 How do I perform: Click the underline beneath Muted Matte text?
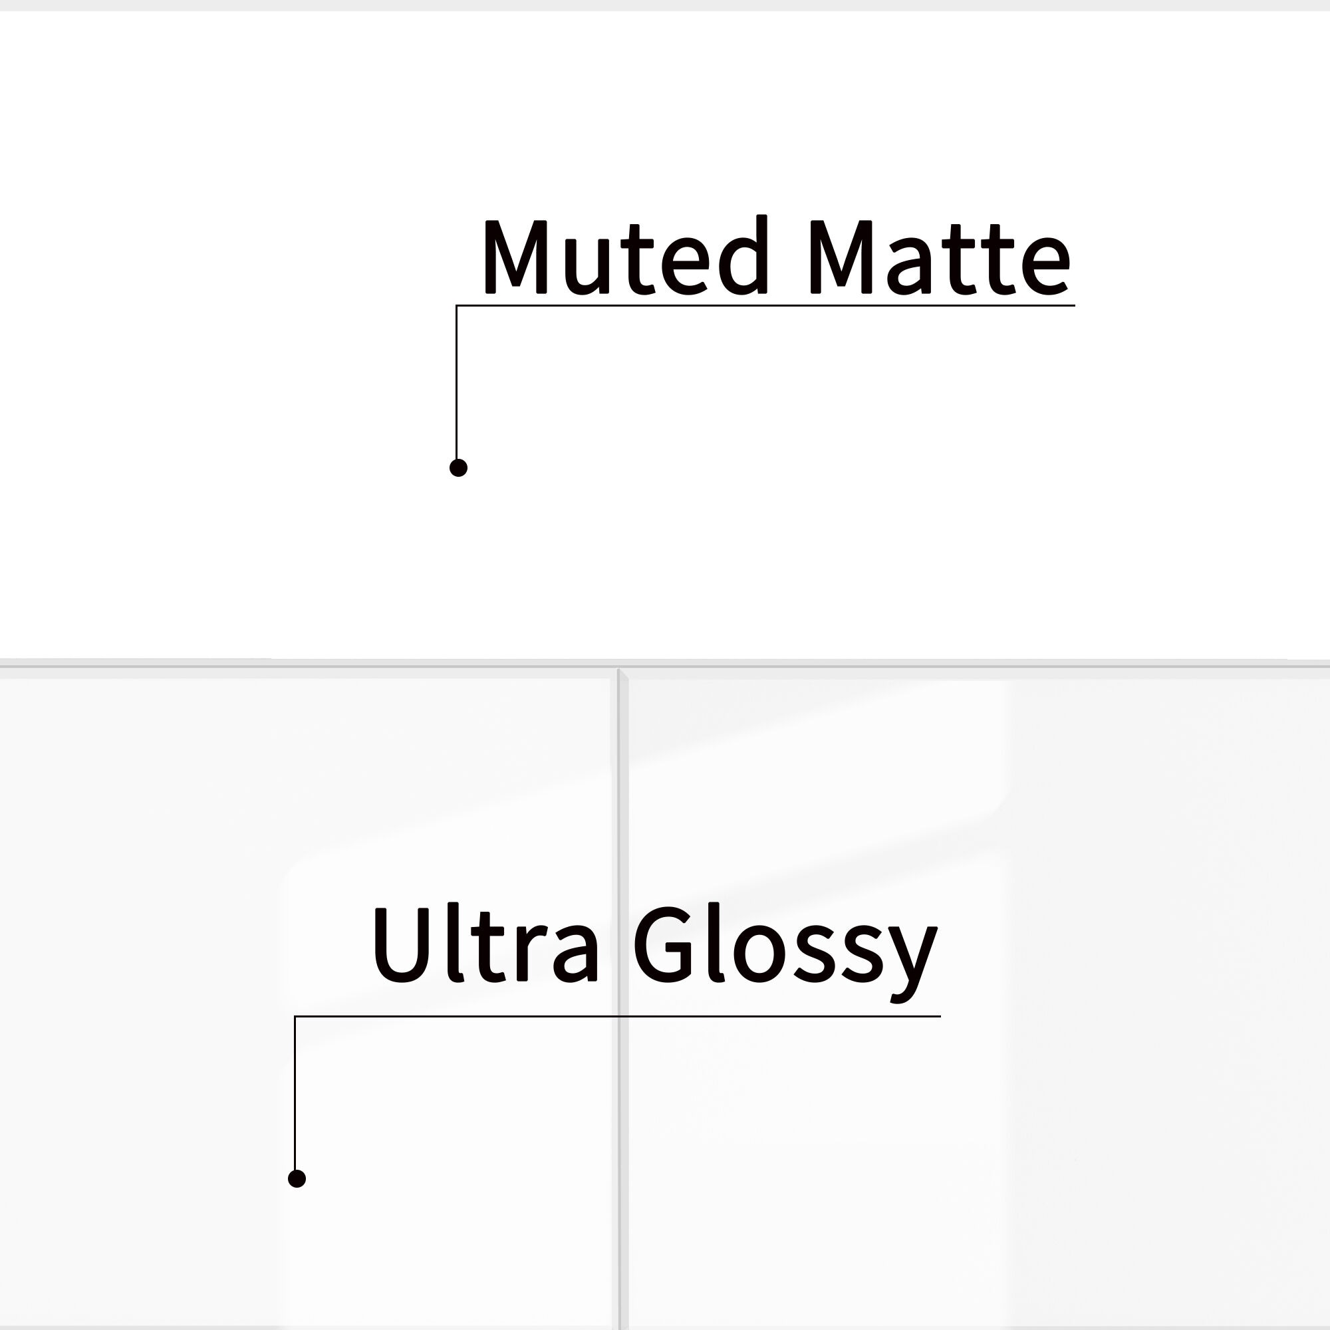coord(765,305)
